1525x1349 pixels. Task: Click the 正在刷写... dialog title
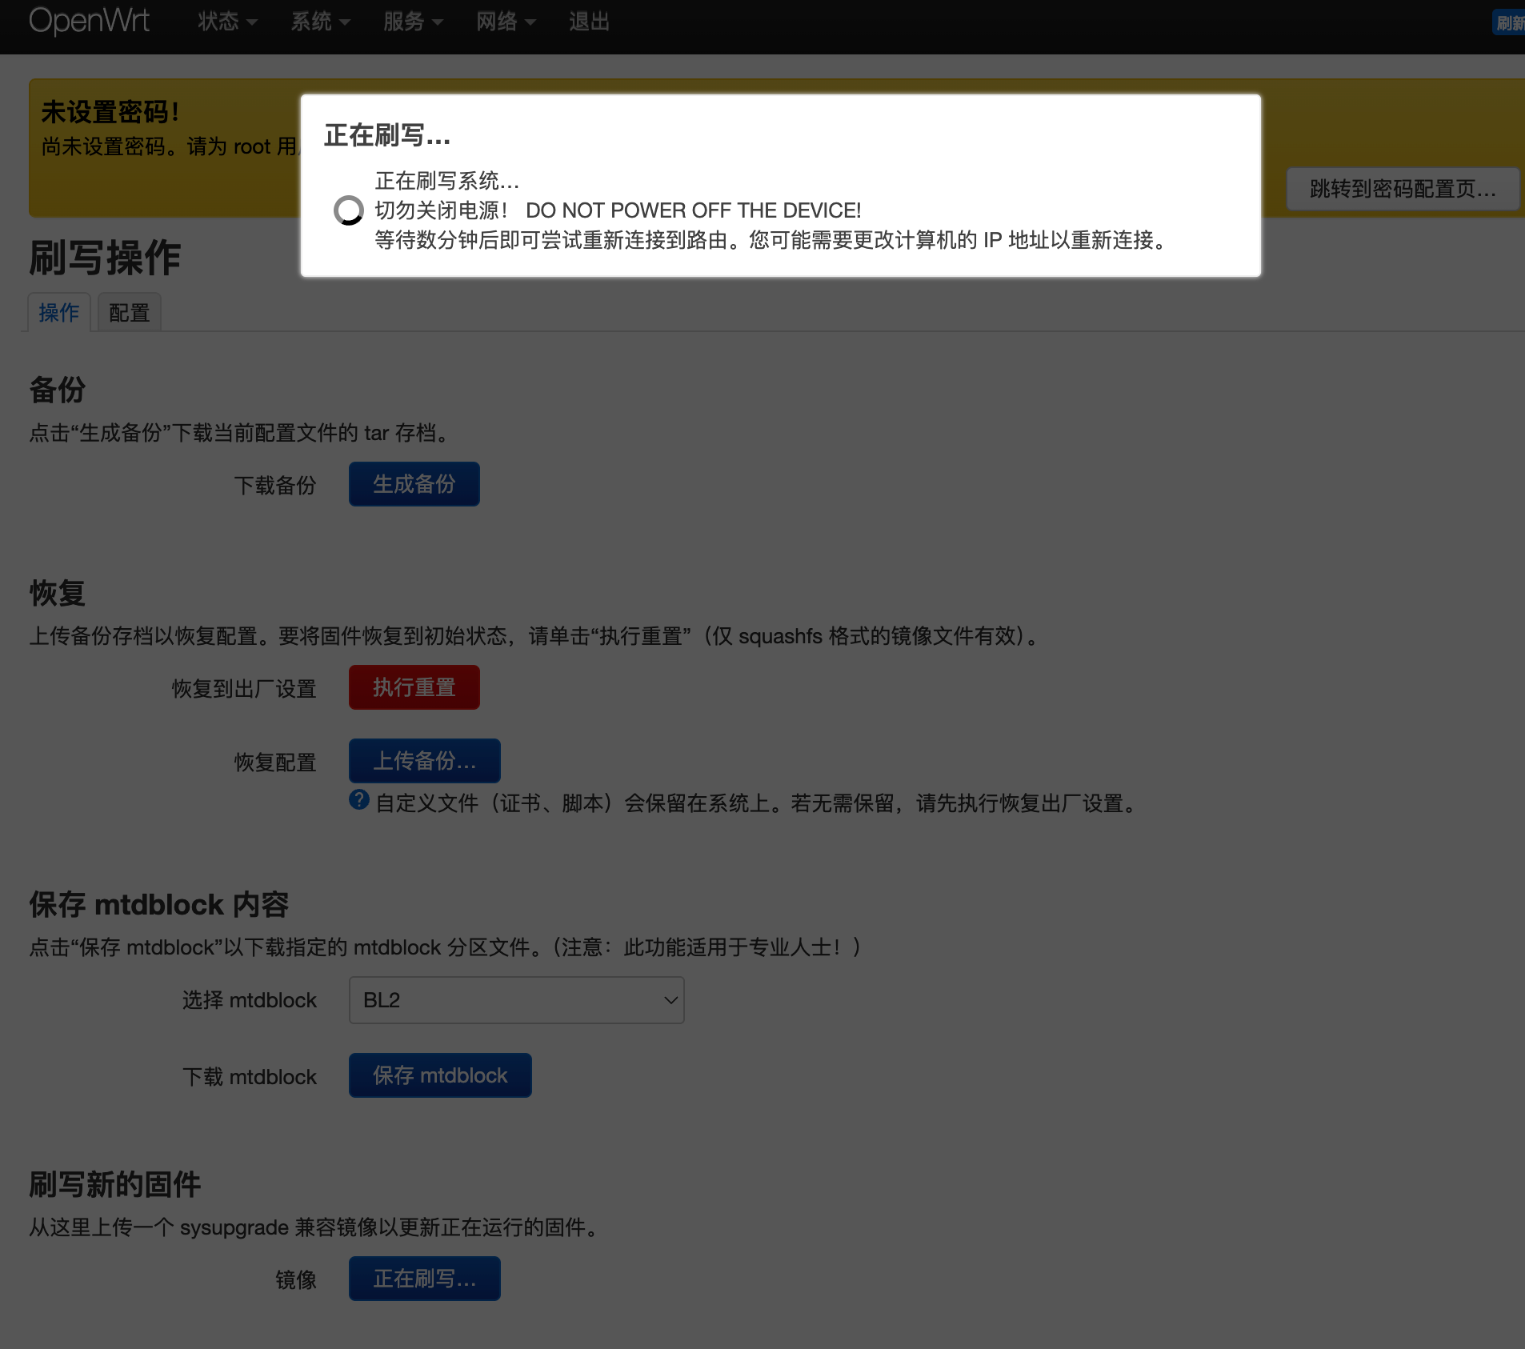387,135
